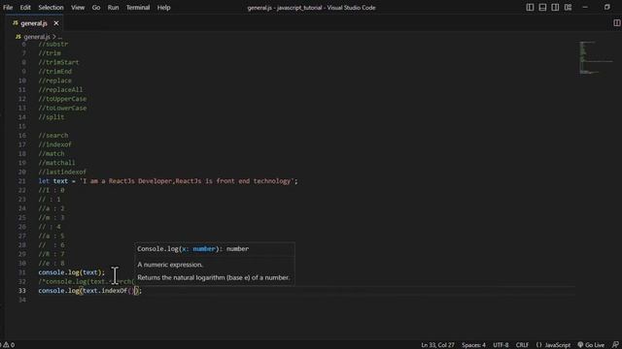622x349 pixels.
Task: Click the console.log(text); line
Action: coord(71,272)
